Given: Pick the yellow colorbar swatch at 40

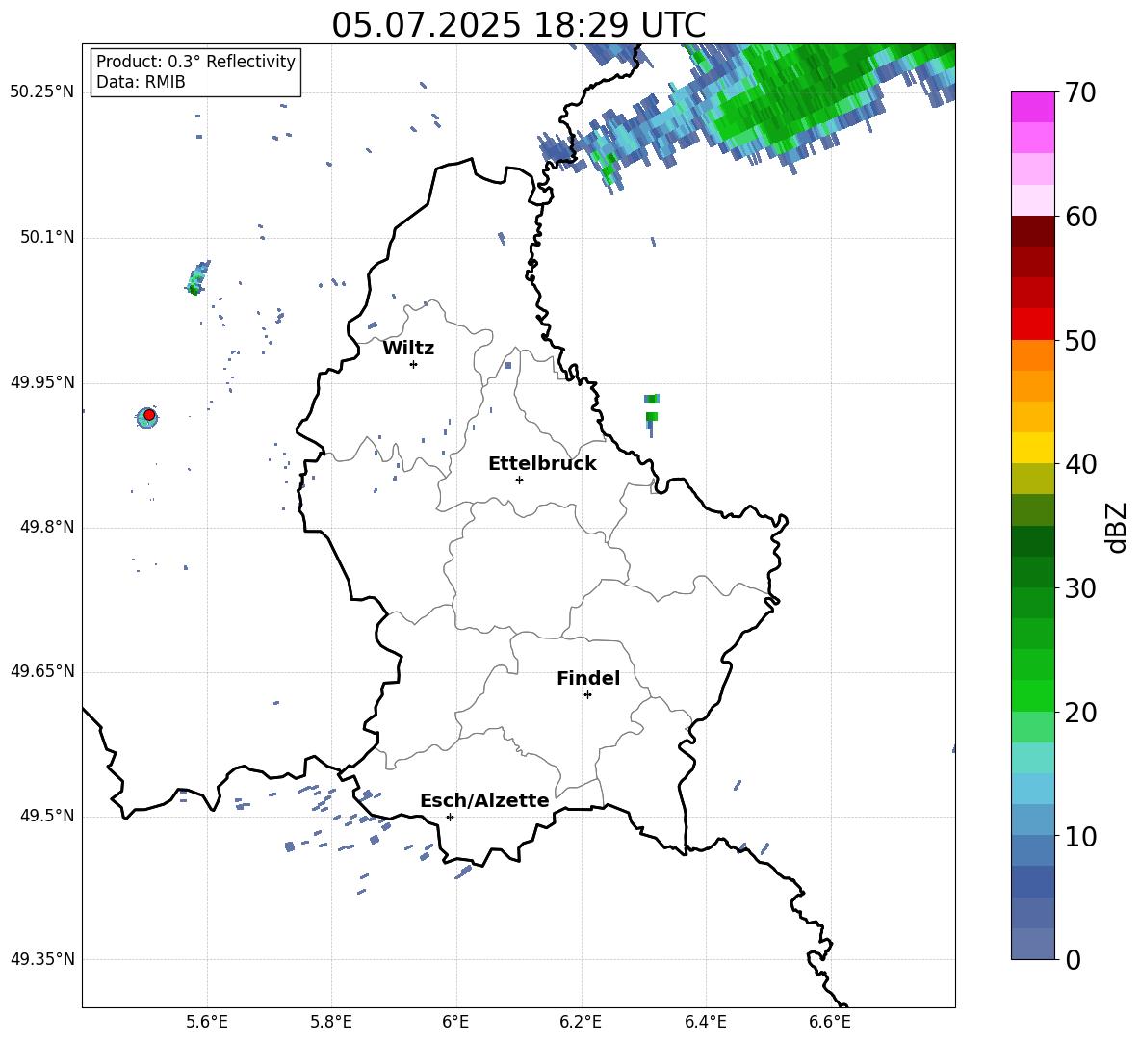Looking at the screenshot, I should click(x=1032, y=448).
